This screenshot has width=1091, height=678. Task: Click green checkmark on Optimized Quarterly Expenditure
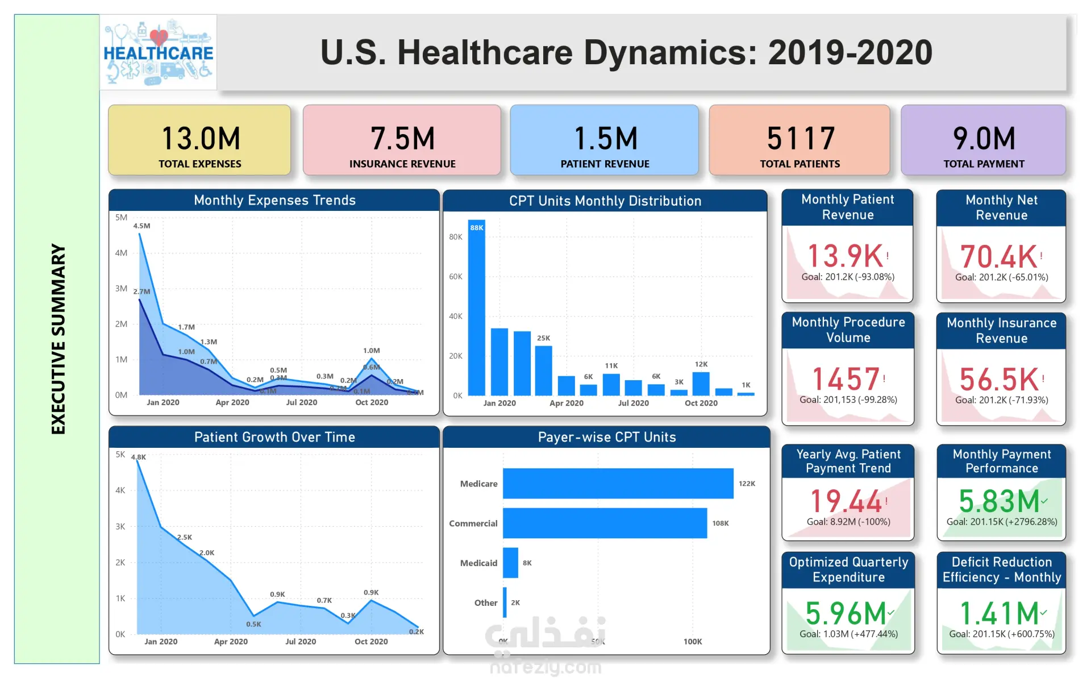891,612
